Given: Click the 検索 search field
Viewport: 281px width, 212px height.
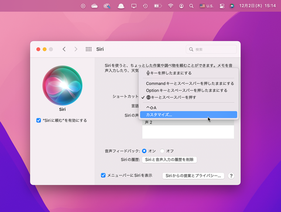Looking at the screenshot, I should [x=211, y=49].
